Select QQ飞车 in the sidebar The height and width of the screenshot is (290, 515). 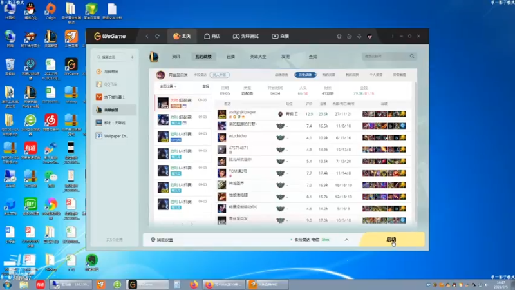tap(115, 84)
